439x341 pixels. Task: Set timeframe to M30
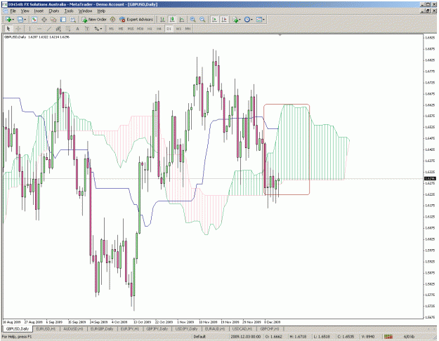tap(140, 29)
